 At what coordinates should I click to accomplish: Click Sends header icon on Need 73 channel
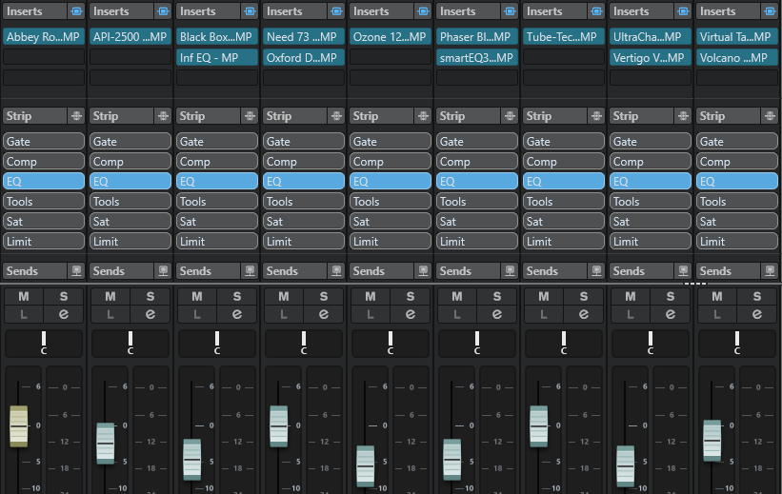(x=336, y=270)
